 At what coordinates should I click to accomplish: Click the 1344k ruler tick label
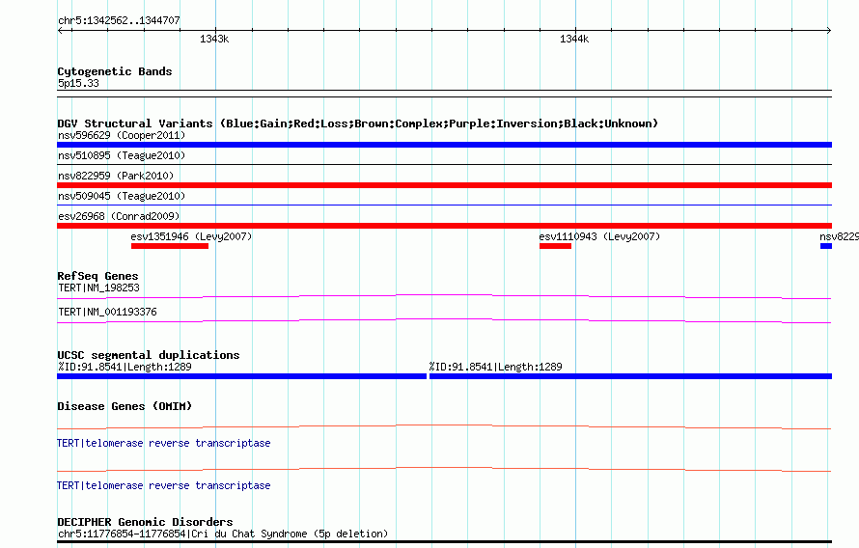coord(574,39)
